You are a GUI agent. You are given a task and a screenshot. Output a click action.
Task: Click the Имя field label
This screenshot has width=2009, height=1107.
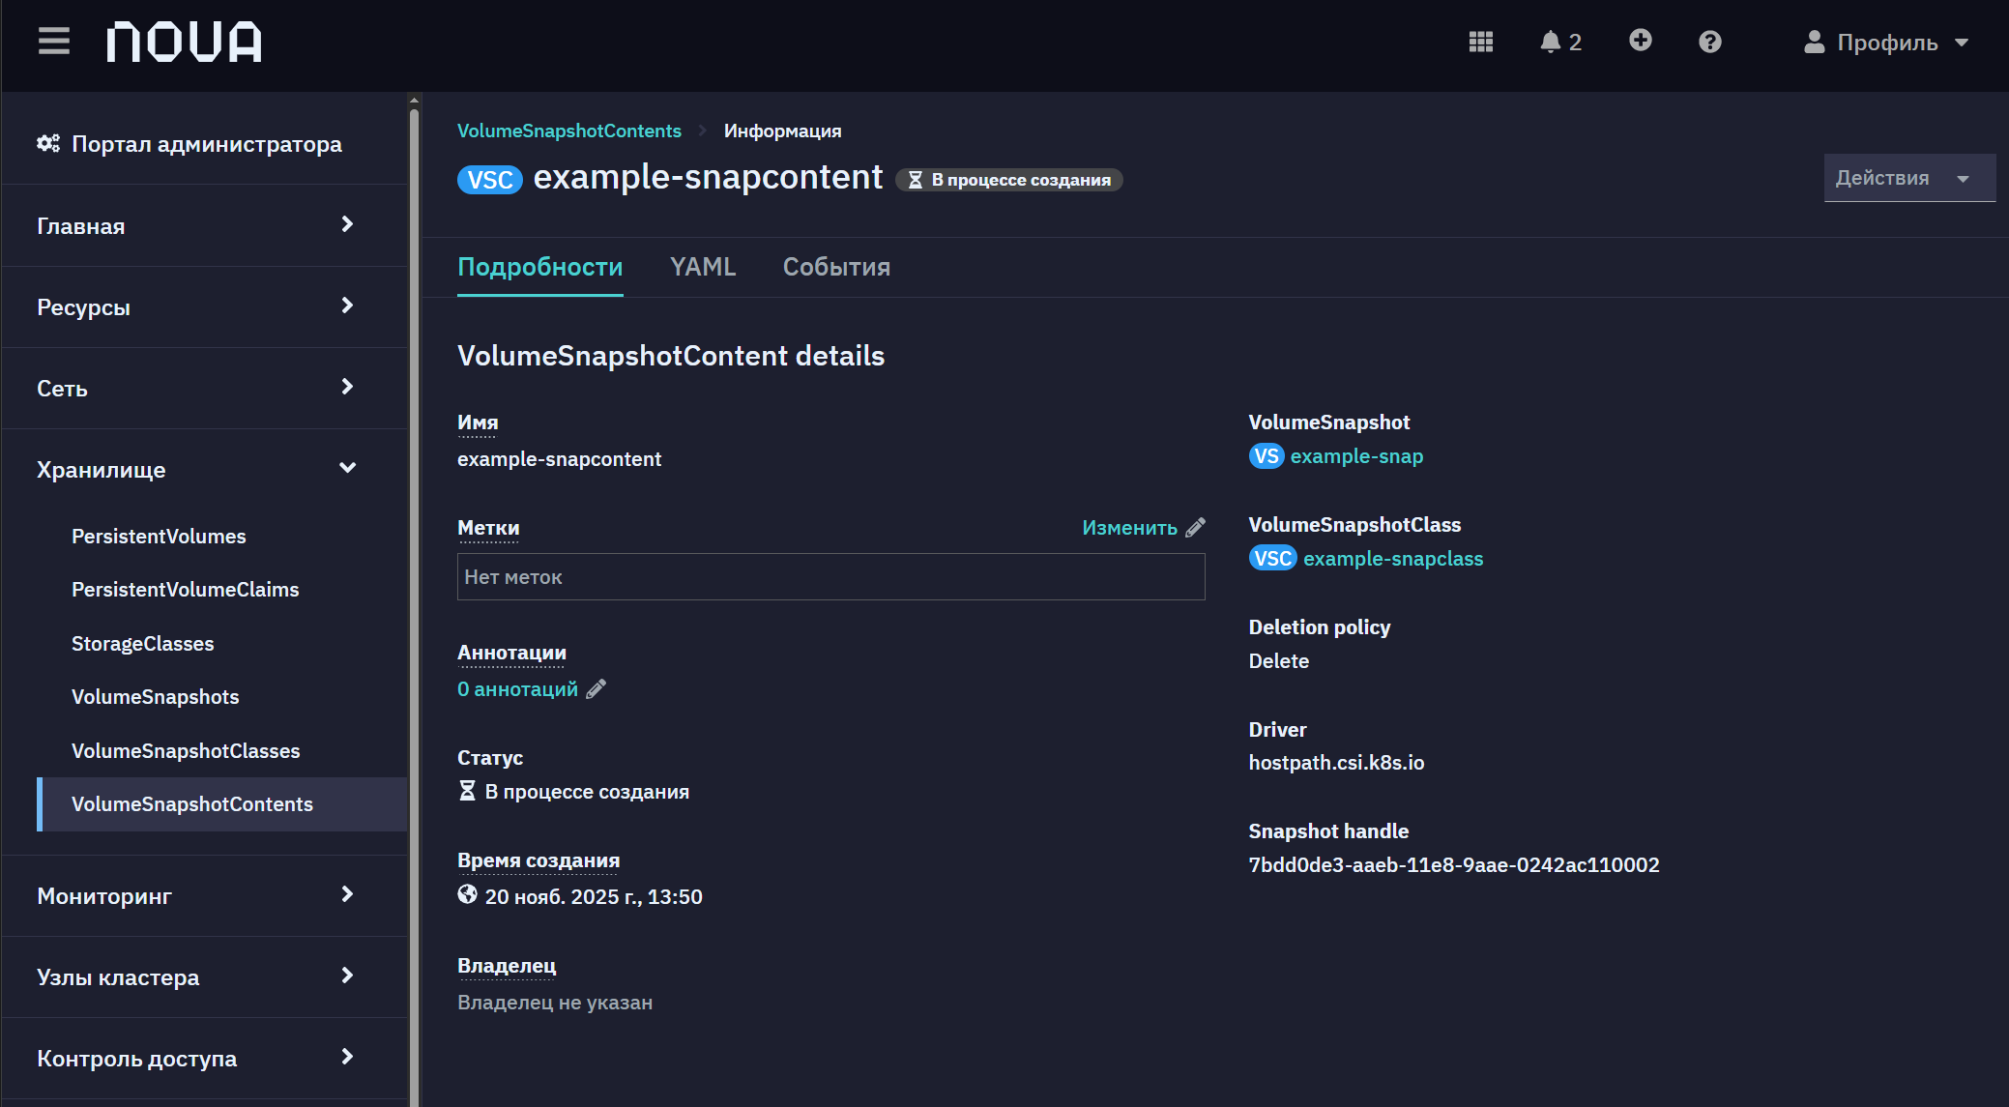[478, 422]
